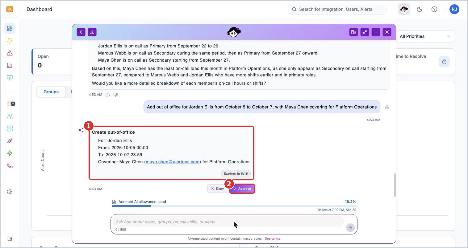
Task: Open the Dashboard icon in sidebar
Action: 10,28
